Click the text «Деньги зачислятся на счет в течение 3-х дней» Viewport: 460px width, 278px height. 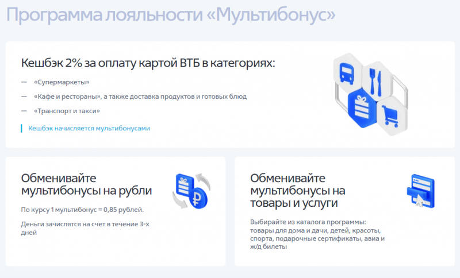coord(85,228)
